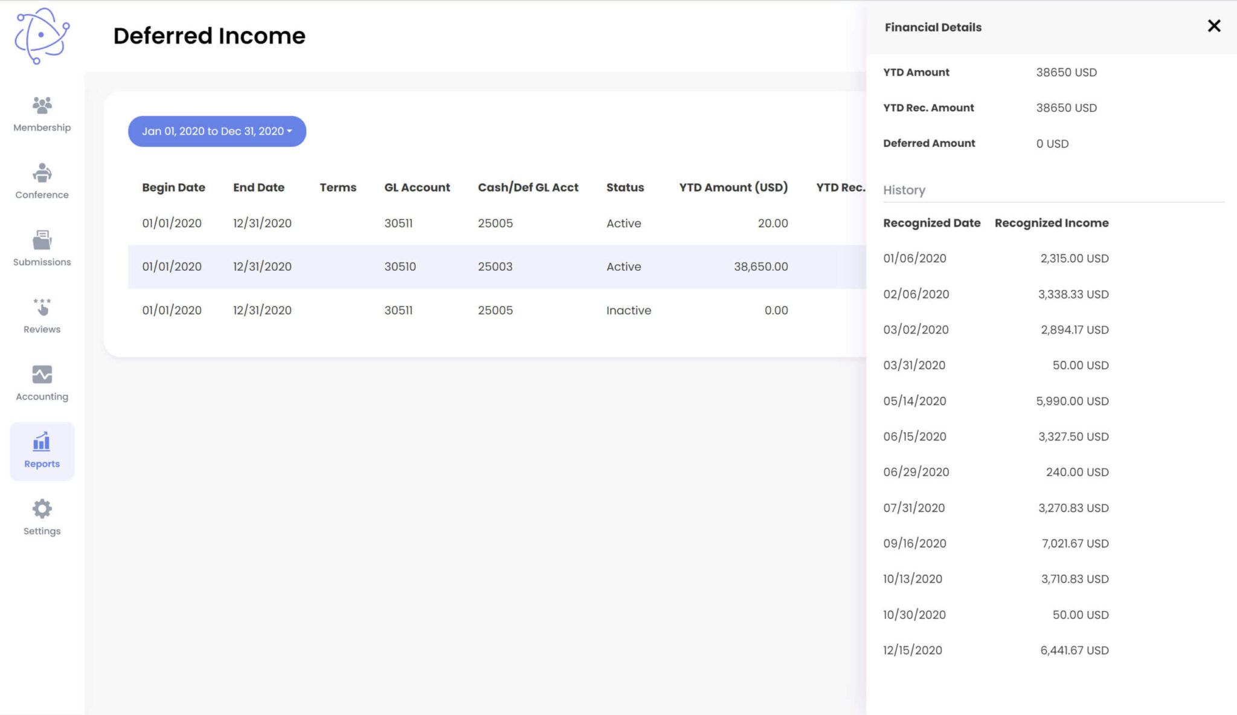Click the Terms column header

pyautogui.click(x=338, y=187)
